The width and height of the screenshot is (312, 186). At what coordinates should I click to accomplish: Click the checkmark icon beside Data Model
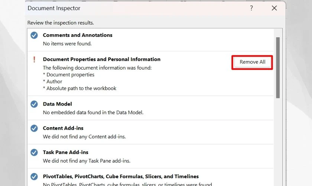[x=34, y=104]
